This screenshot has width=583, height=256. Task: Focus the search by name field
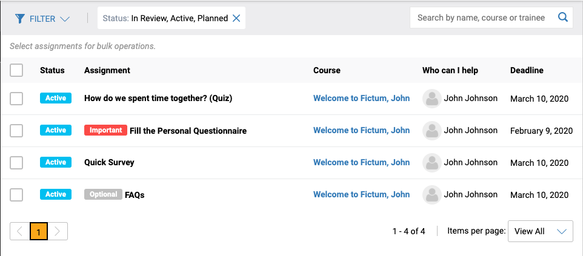(x=481, y=18)
